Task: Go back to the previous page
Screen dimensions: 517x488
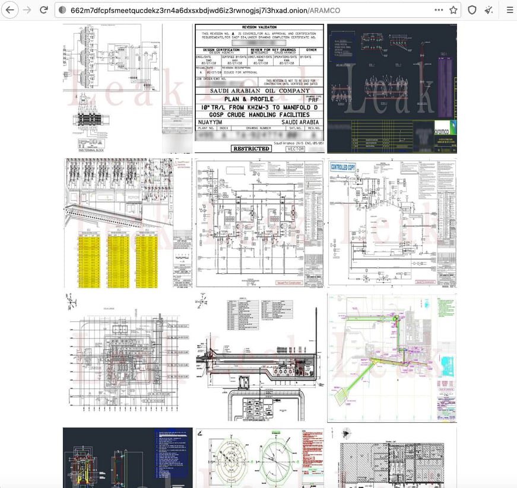Action: [10, 10]
